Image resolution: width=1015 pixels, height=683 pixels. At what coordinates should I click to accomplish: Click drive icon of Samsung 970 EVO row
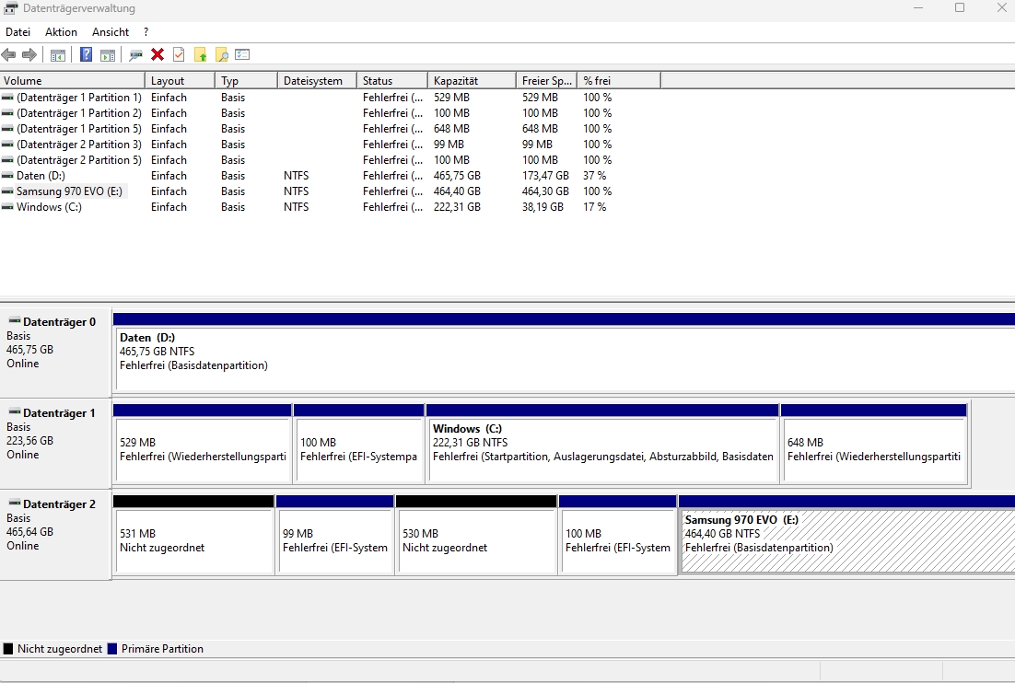pyautogui.click(x=7, y=191)
